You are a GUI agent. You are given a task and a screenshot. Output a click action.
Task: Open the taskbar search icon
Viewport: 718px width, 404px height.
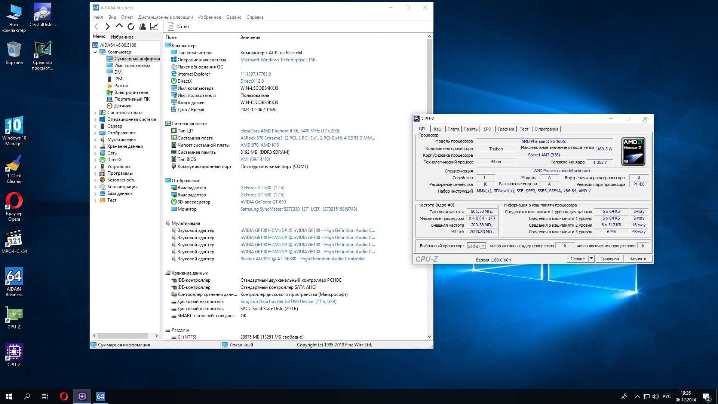click(27, 397)
